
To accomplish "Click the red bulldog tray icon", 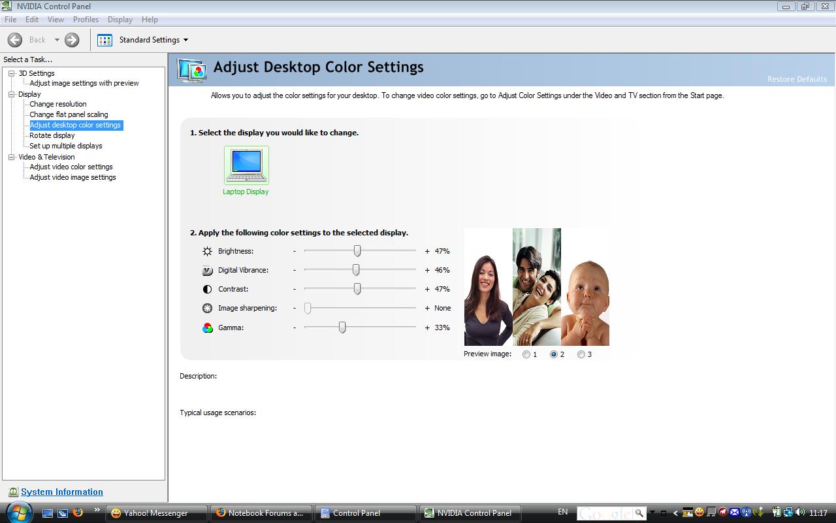I will [x=723, y=513].
